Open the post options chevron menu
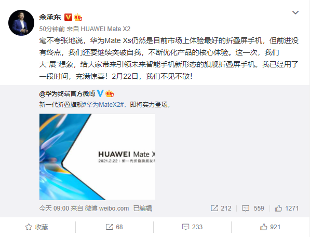The width and height of the screenshot is (310, 237). point(295,12)
